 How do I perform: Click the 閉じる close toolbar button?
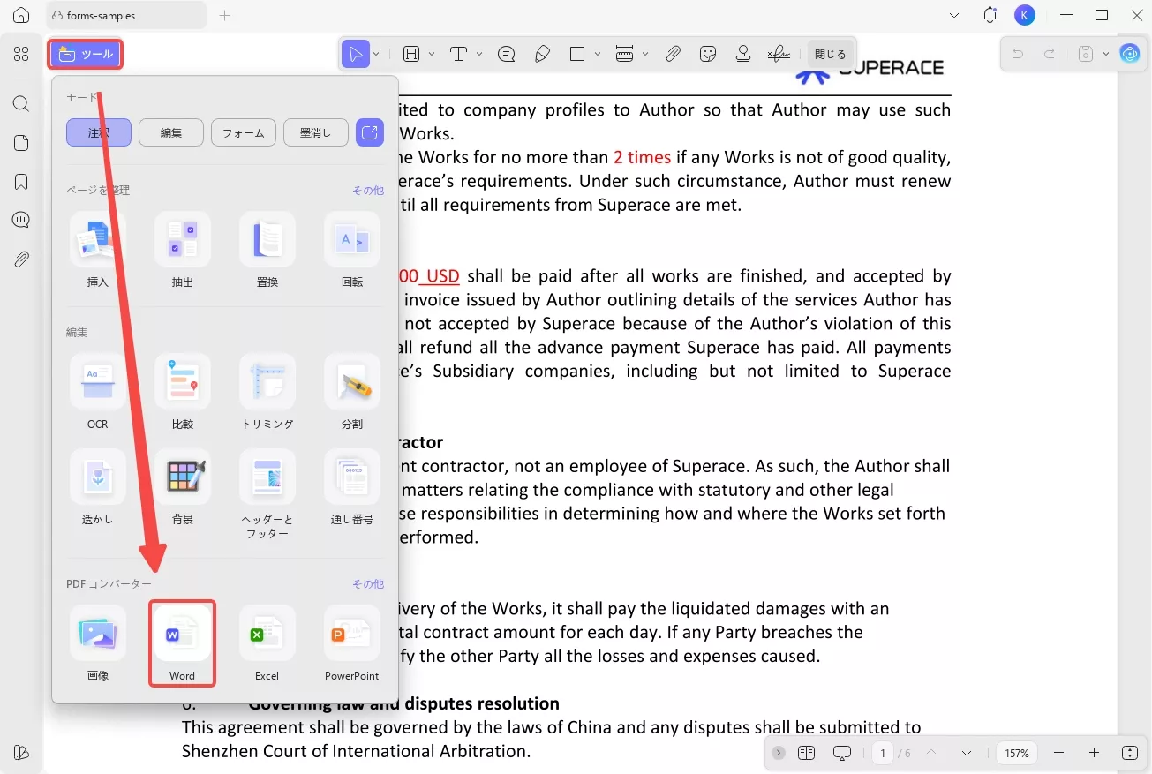coord(831,55)
